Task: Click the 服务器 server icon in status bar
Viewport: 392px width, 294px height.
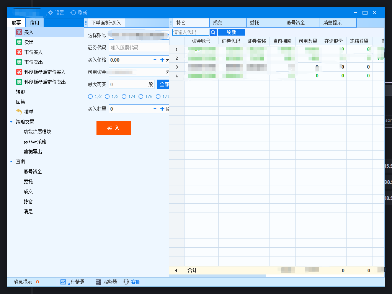Action: pos(98,282)
